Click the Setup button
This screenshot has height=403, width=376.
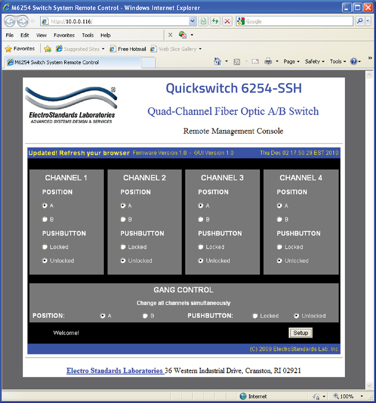coord(300,333)
